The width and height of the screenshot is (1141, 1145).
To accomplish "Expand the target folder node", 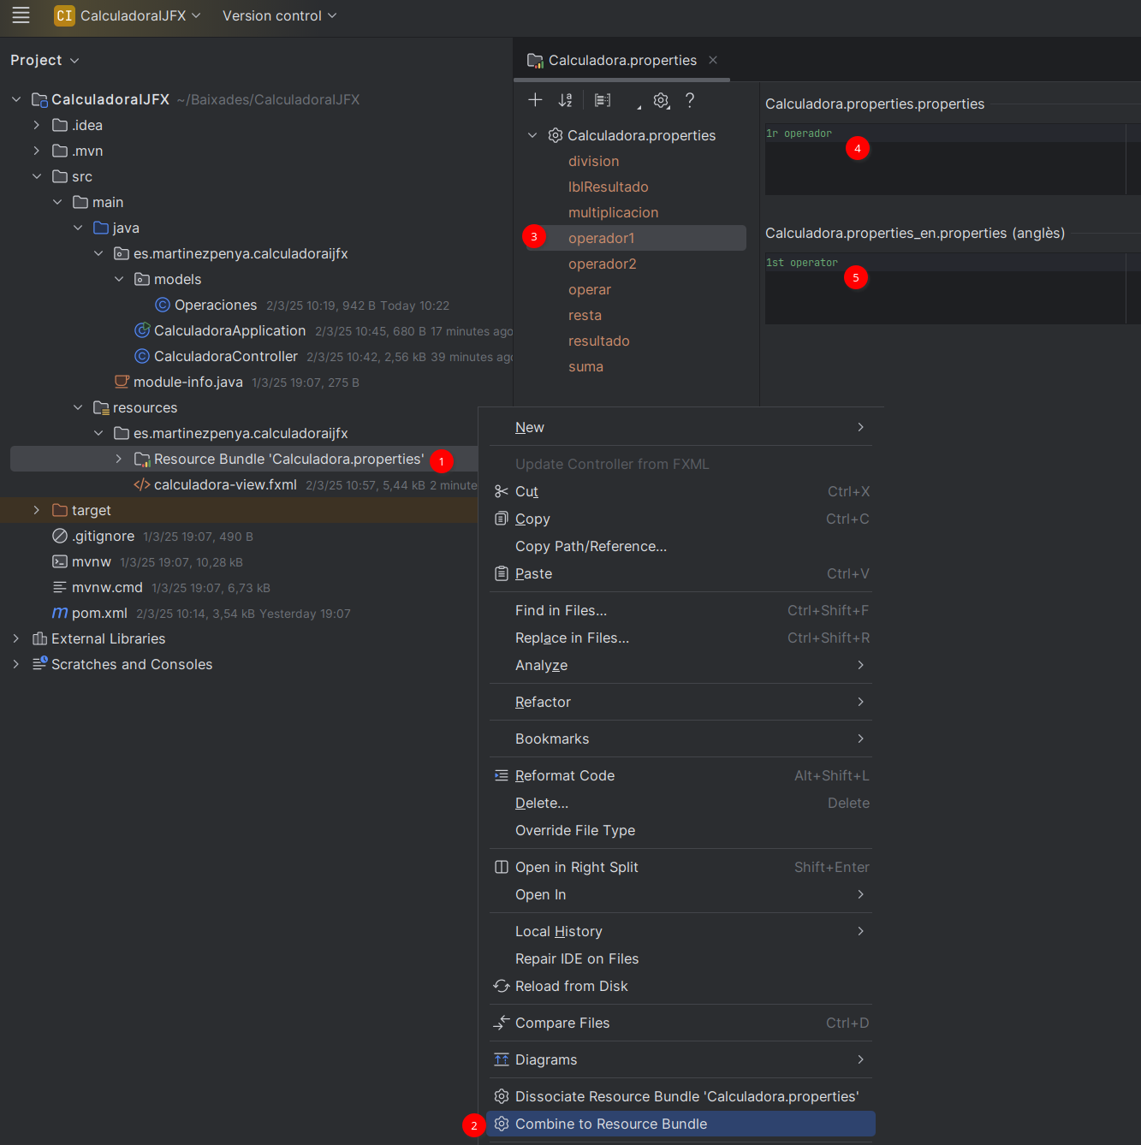I will click(x=37, y=510).
